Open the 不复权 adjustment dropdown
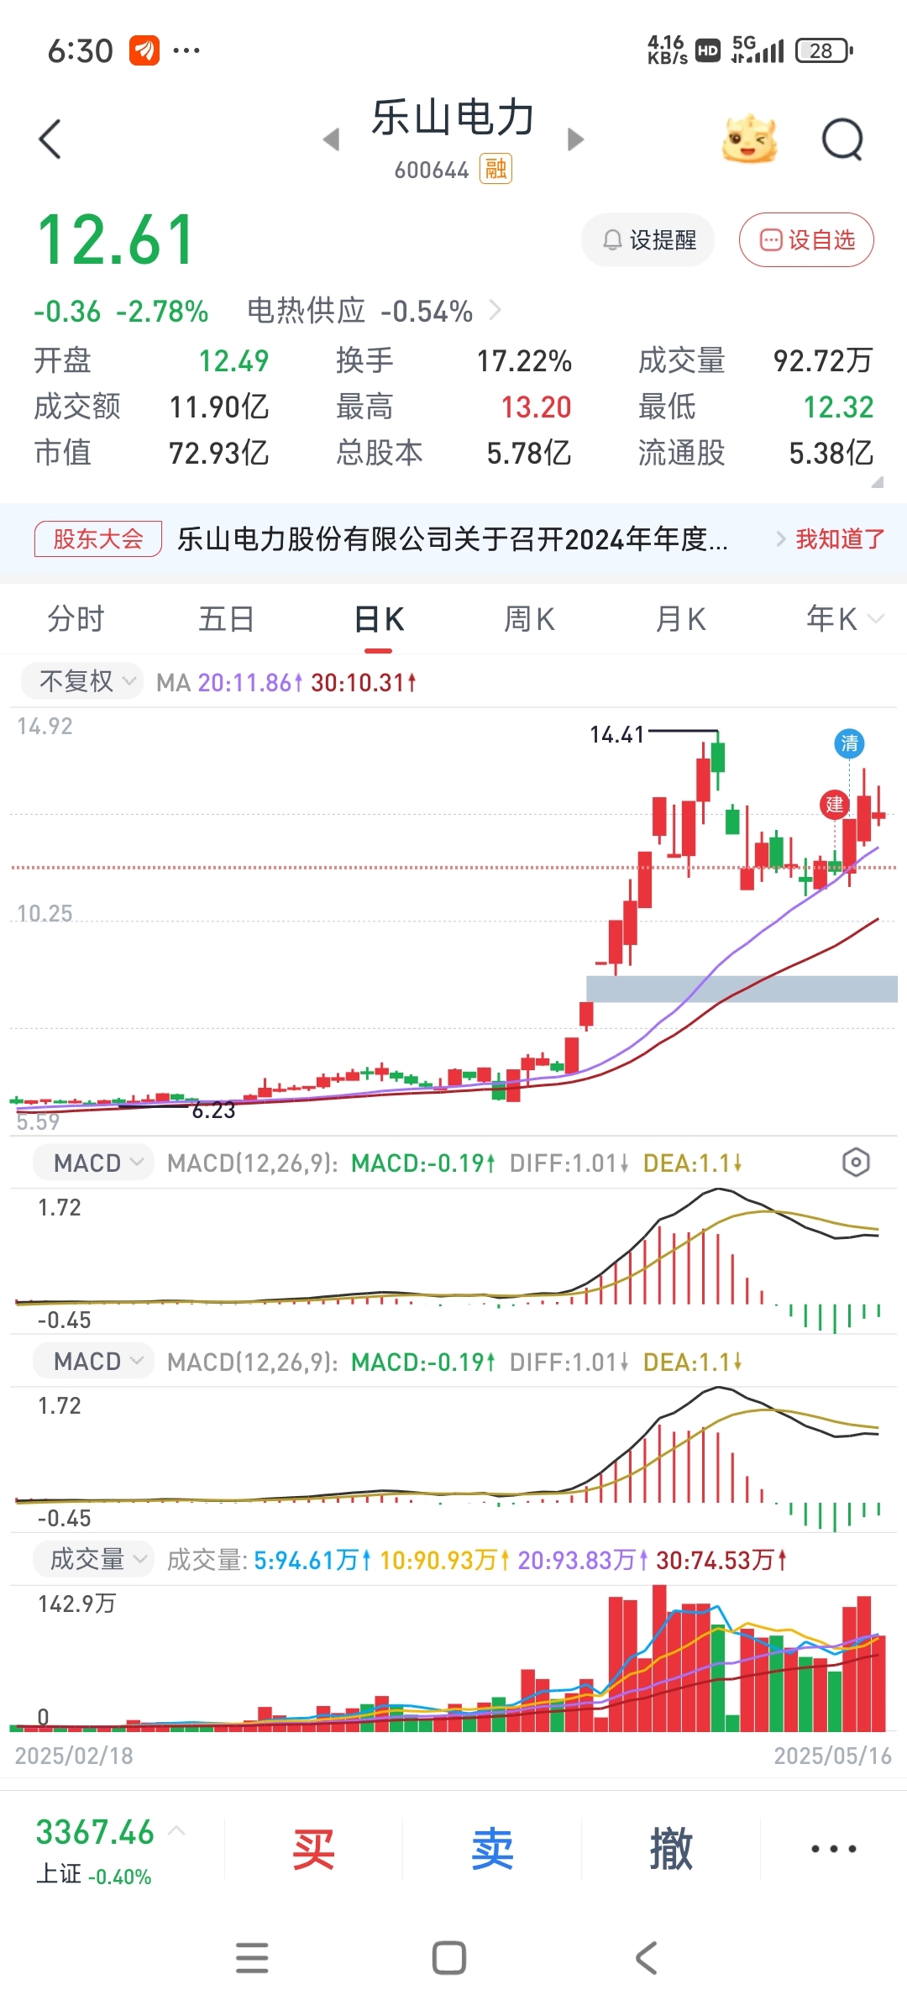Viewport: 907px width, 2016px height. click(x=82, y=681)
